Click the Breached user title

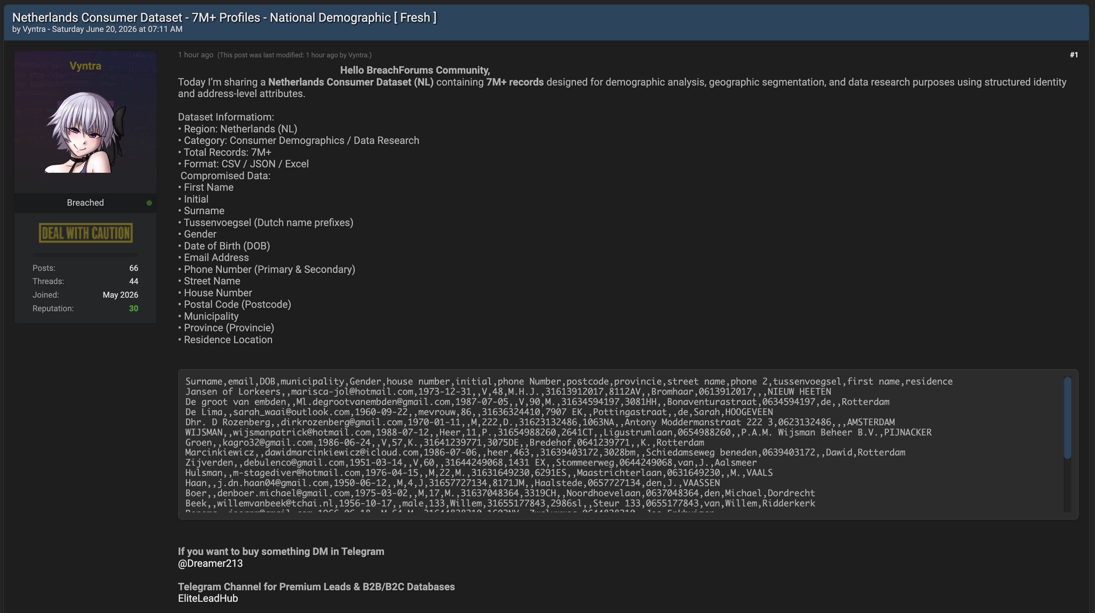click(x=85, y=203)
